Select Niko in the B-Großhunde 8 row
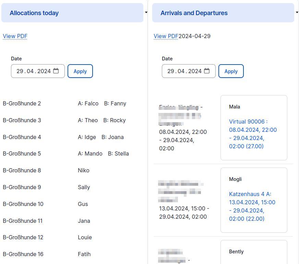This screenshot has height=264, width=299. [83, 170]
